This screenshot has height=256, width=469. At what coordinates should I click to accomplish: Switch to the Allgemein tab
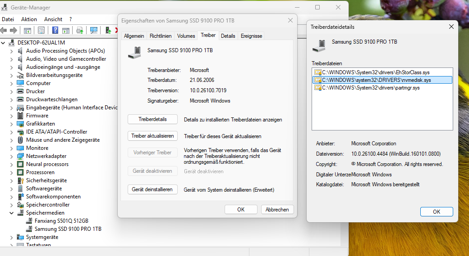(134, 36)
